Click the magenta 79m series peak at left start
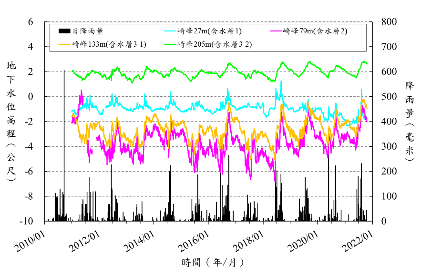This screenshot has width=421, height=275. (x=81, y=91)
